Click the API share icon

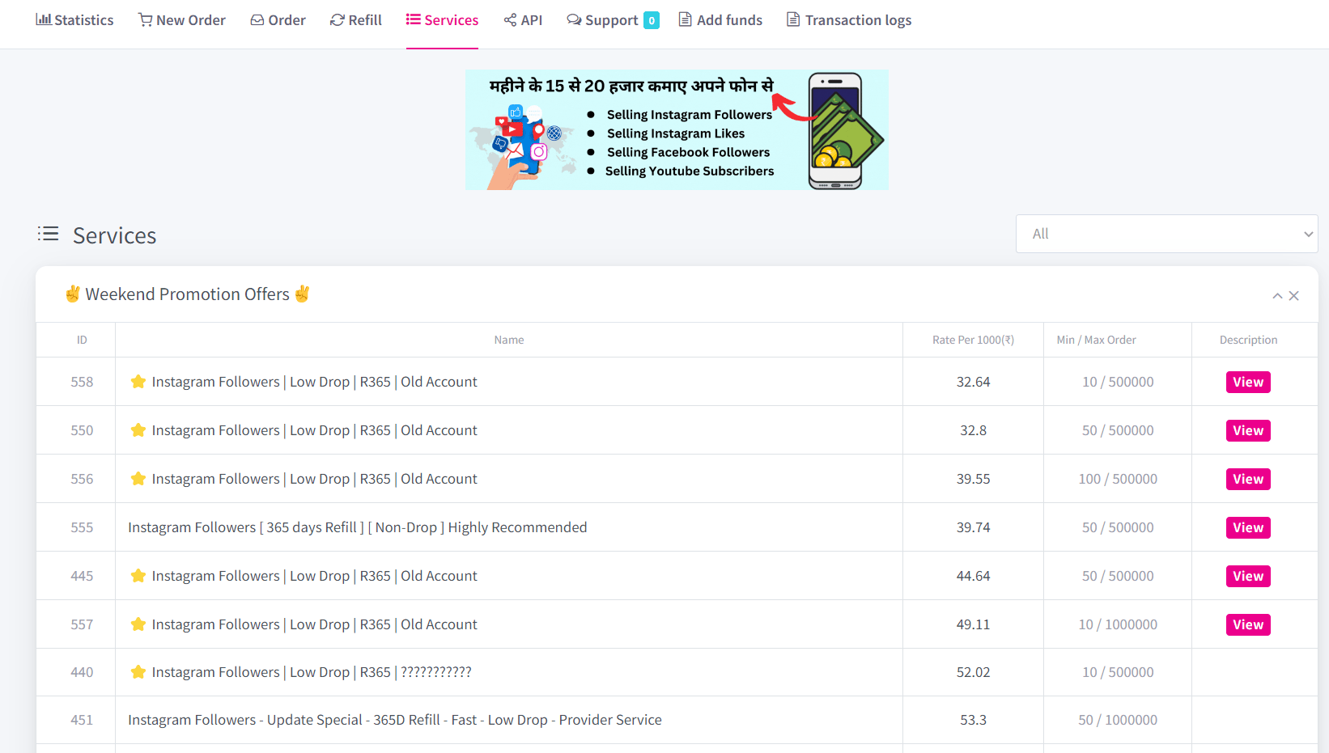[x=510, y=19]
